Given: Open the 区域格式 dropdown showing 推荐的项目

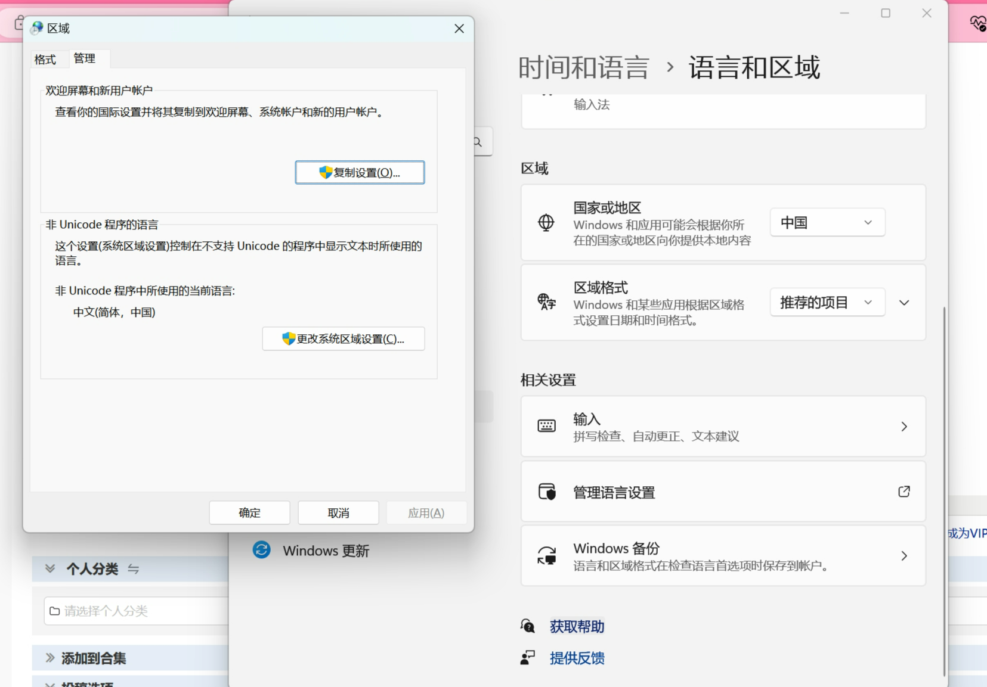Looking at the screenshot, I should (x=827, y=302).
